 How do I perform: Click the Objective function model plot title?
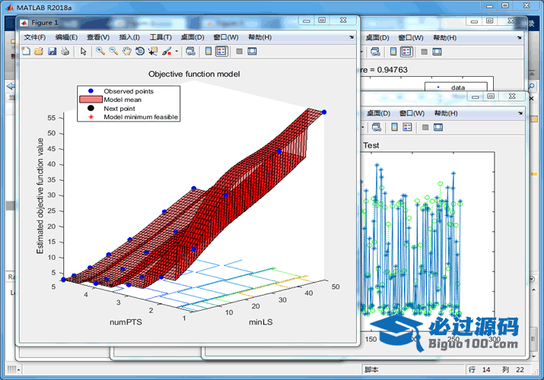[194, 74]
